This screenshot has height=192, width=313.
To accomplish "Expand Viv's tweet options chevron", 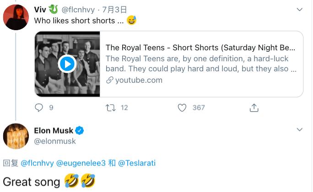I will [300, 9].
